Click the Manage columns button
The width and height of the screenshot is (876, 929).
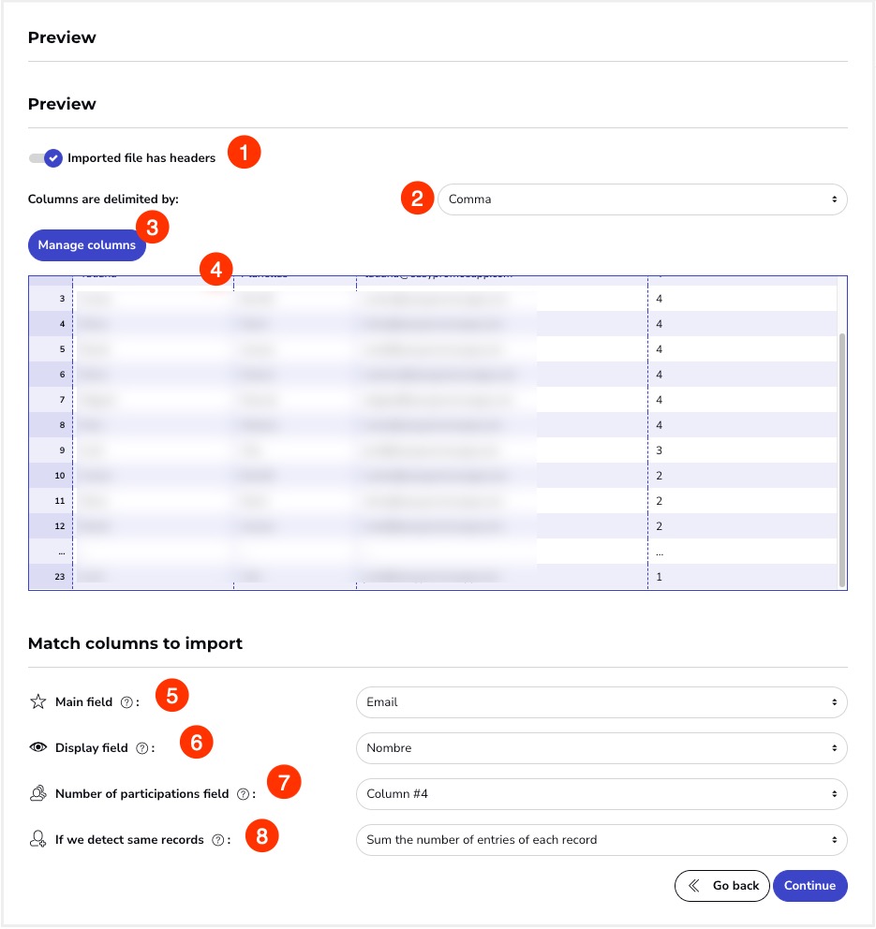pos(87,245)
